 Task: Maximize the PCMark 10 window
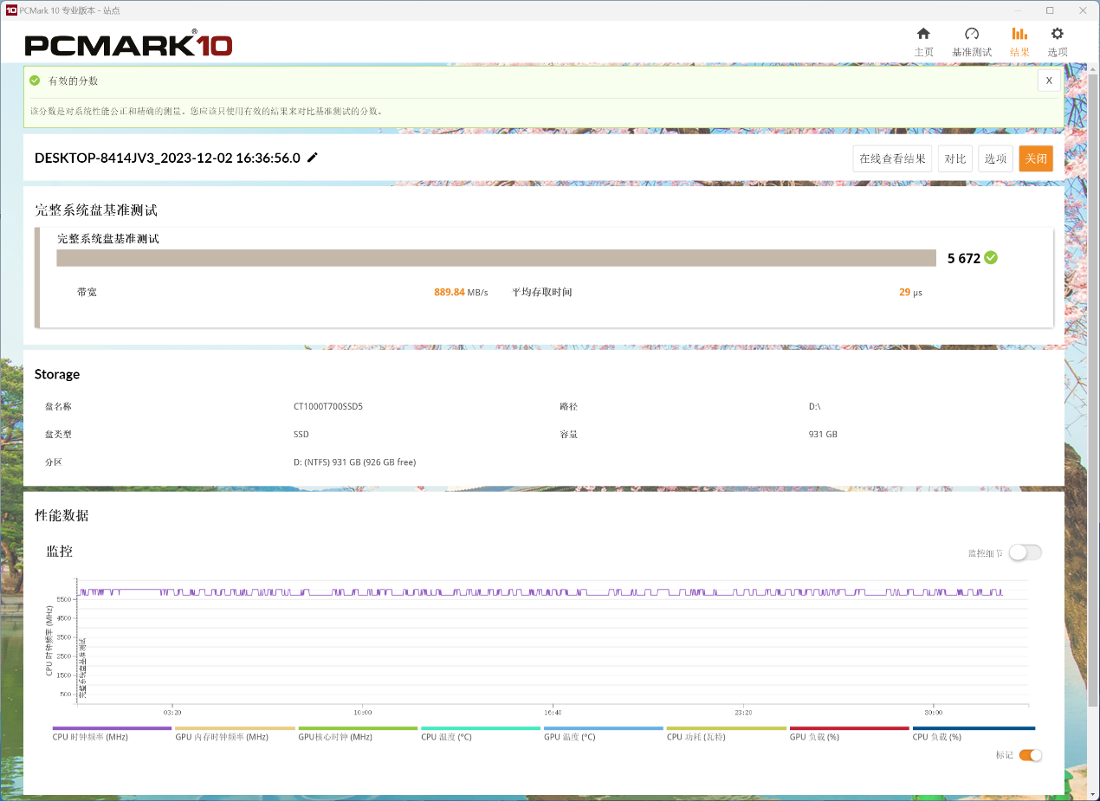point(1050,10)
